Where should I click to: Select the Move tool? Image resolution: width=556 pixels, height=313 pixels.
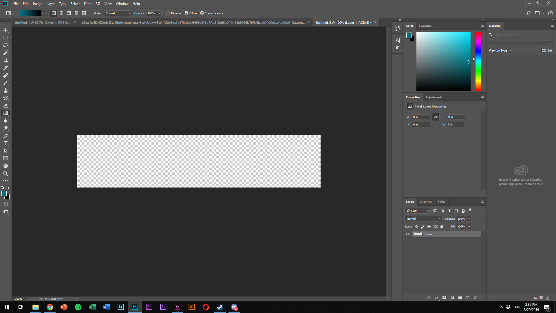pos(6,30)
